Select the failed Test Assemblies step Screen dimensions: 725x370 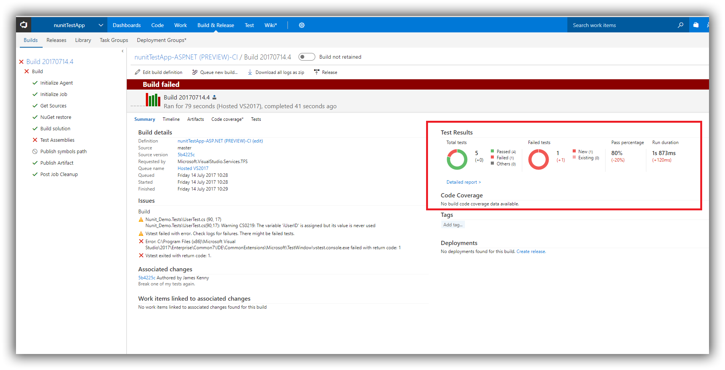[x=57, y=140]
